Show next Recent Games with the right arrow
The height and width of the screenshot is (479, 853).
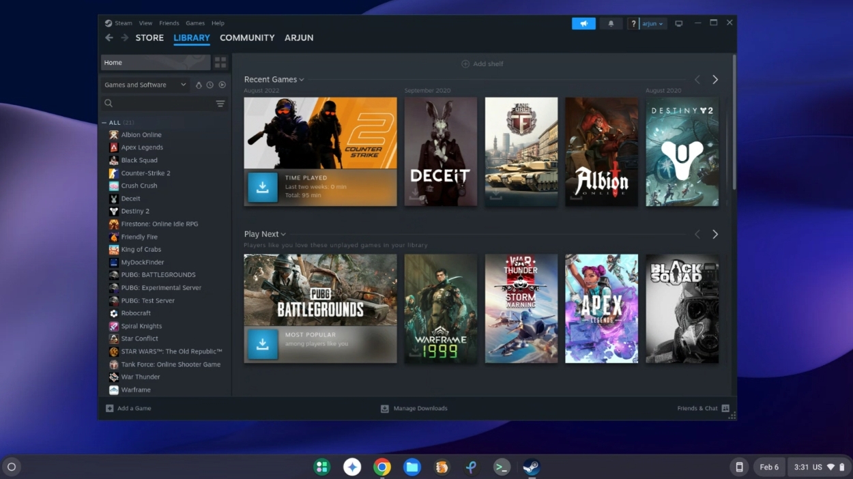pyautogui.click(x=715, y=80)
